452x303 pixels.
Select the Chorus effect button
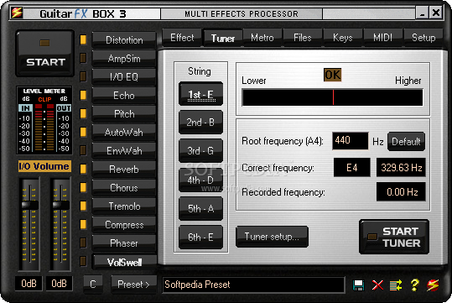[124, 188]
